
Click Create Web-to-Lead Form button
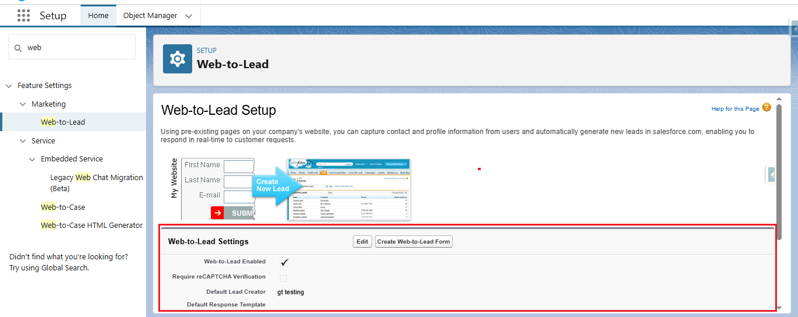tap(414, 242)
